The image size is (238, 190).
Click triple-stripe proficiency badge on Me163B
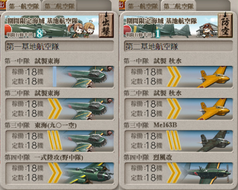[x=174, y=140]
